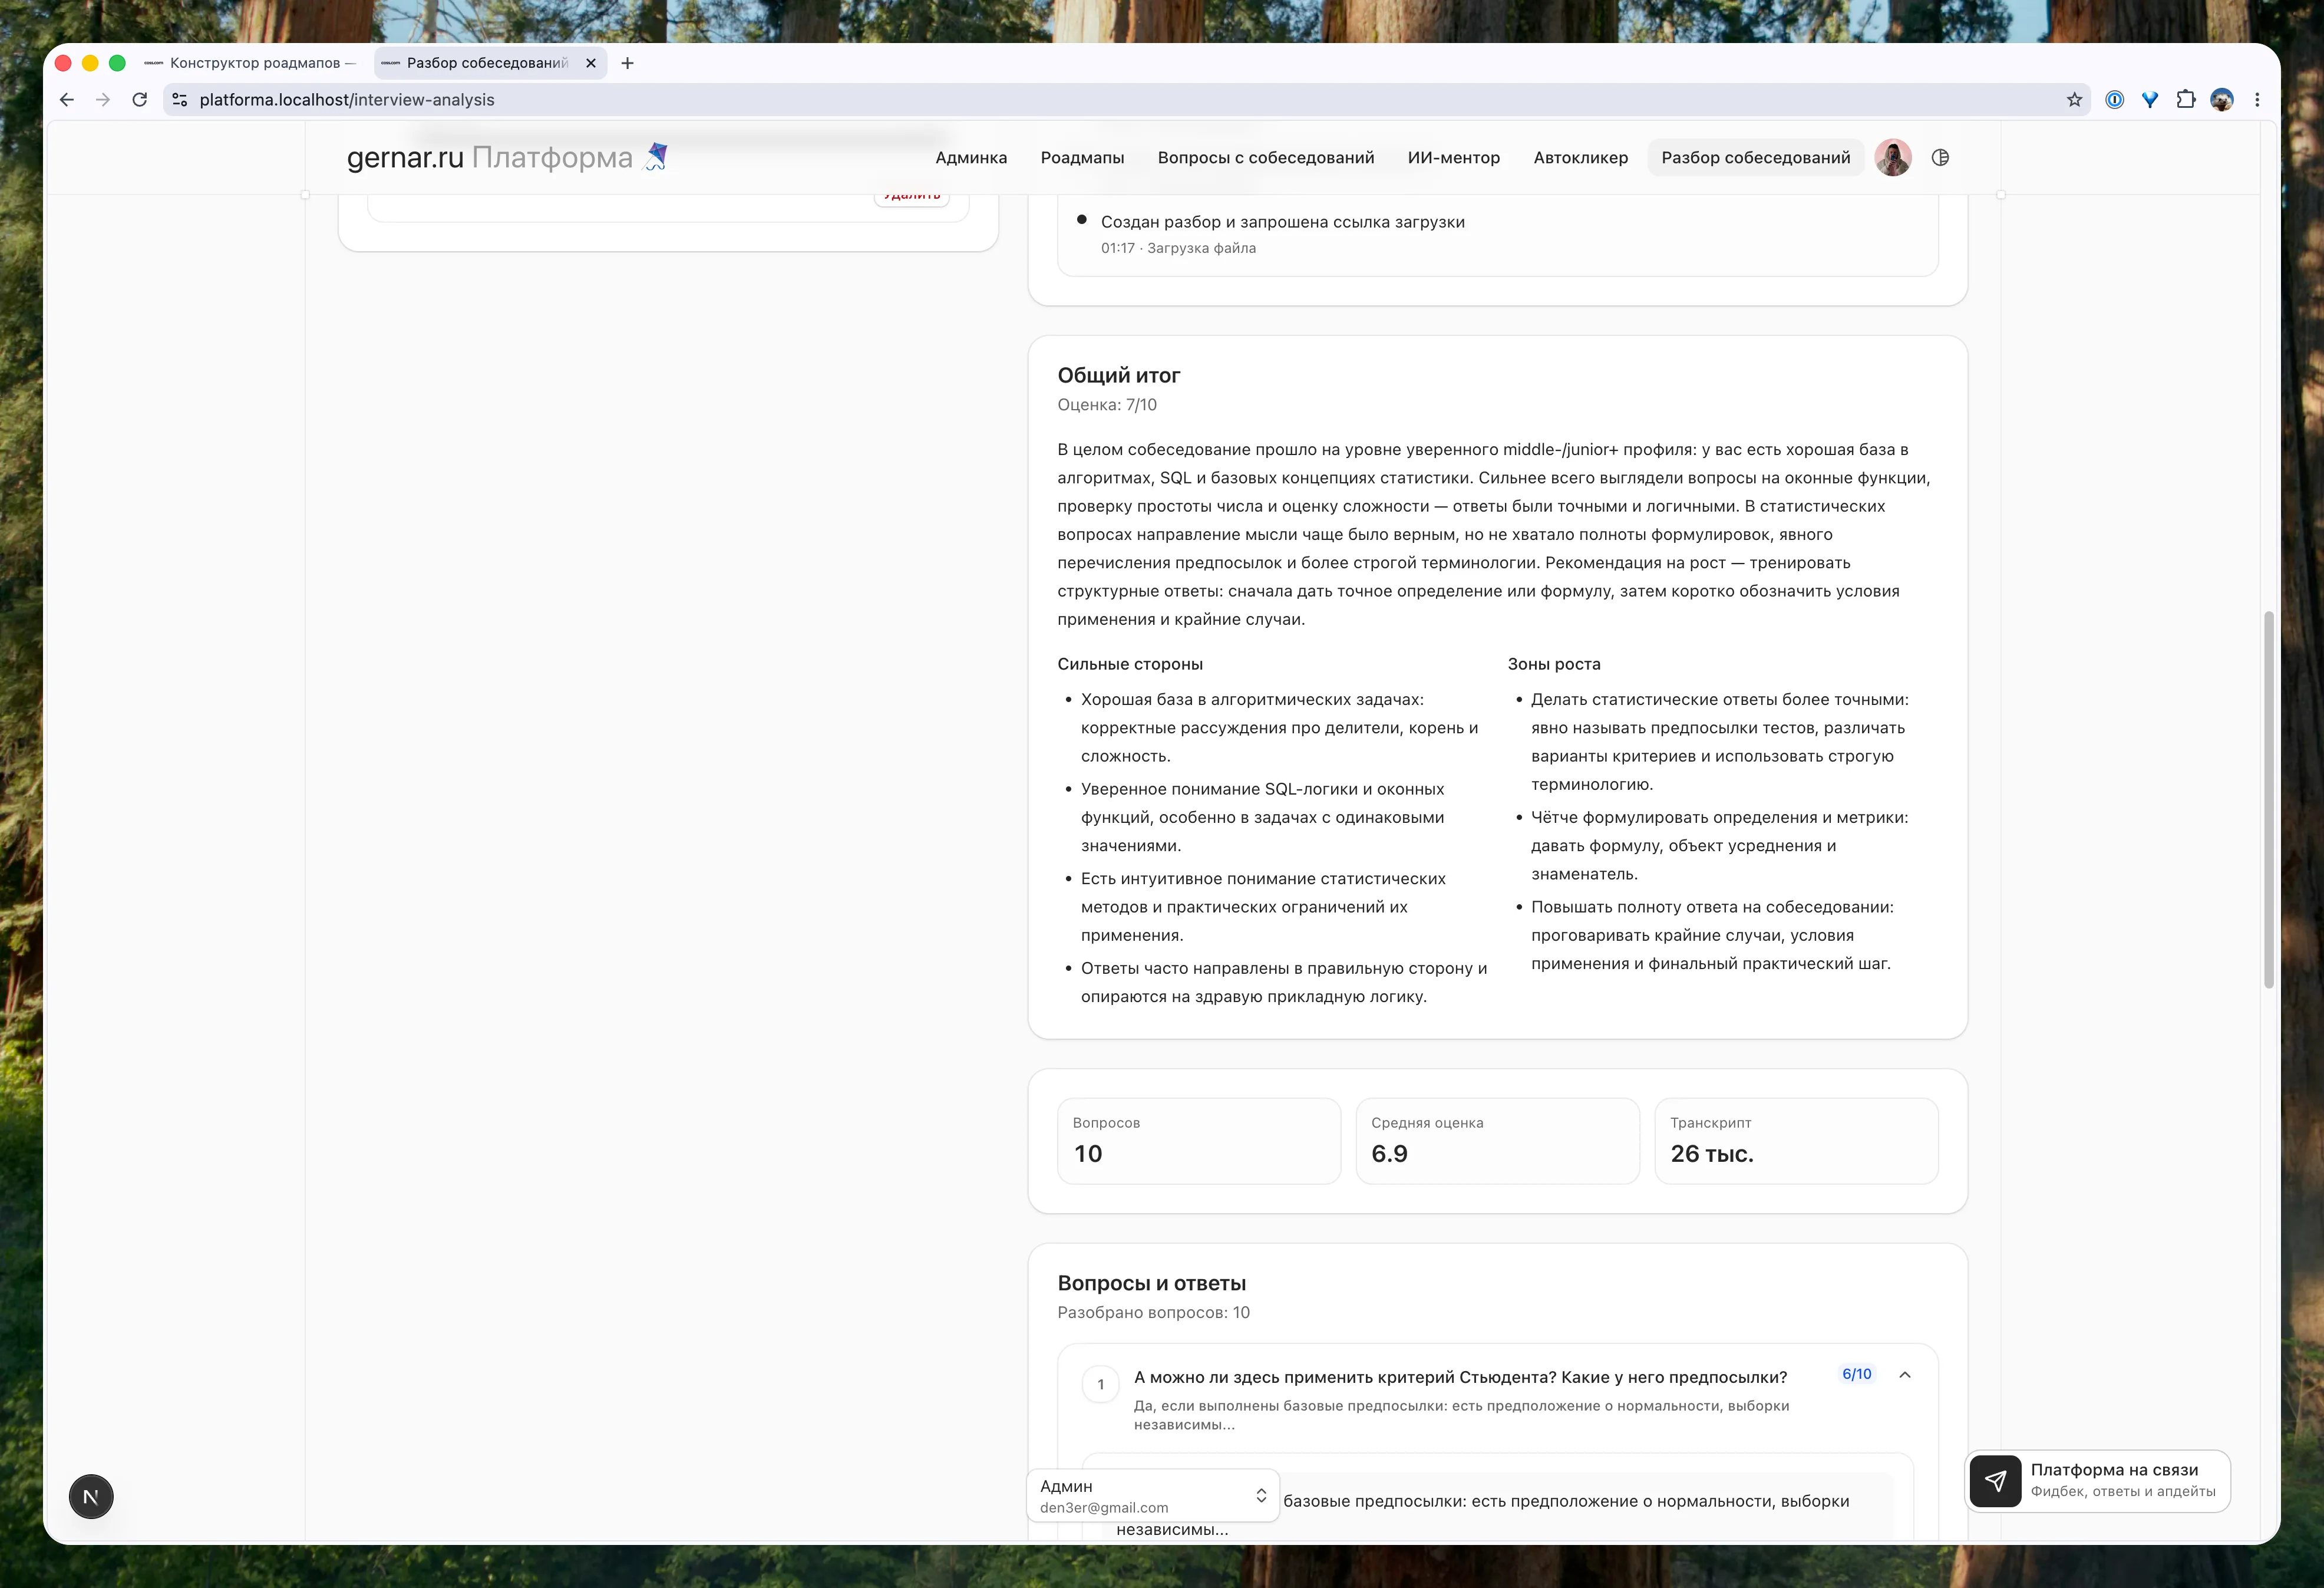This screenshot has width=2324, height=1588.
Task: Click the Транскрипт 26 тыс. card
Action: [1796, 1141]
